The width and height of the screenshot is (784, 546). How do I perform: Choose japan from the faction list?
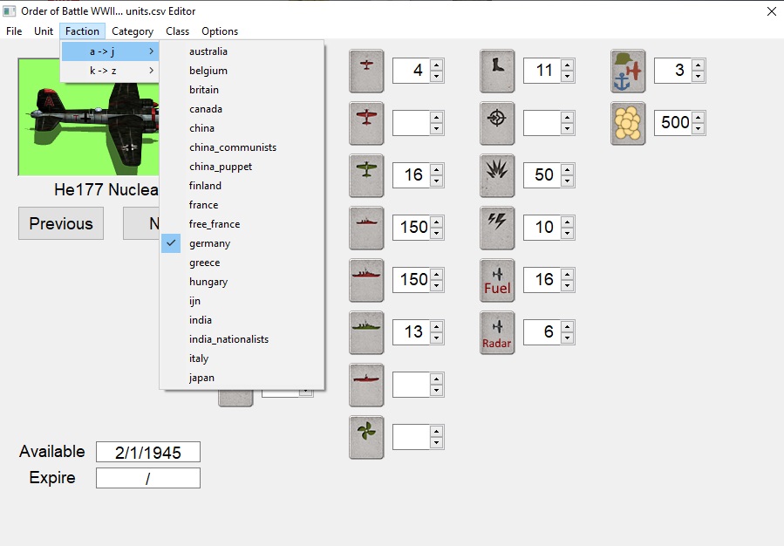pos(201,378)
